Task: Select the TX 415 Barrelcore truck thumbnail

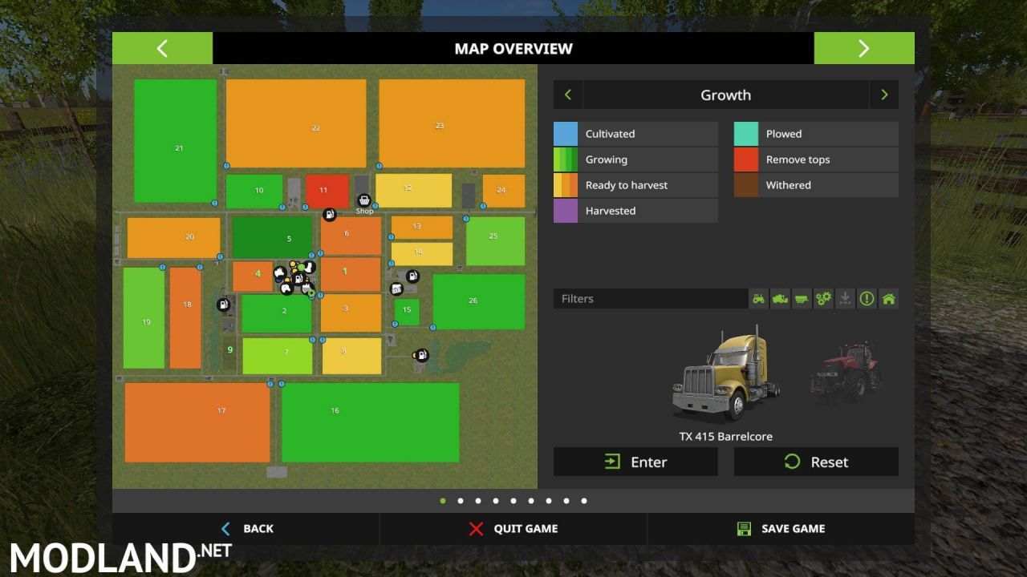Action: click(x=725, y=374)
